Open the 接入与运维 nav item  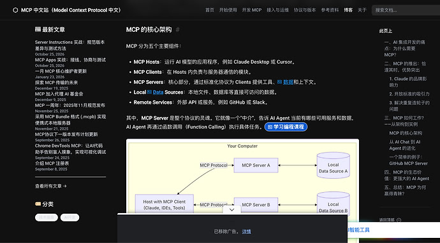tap(277, 10)
